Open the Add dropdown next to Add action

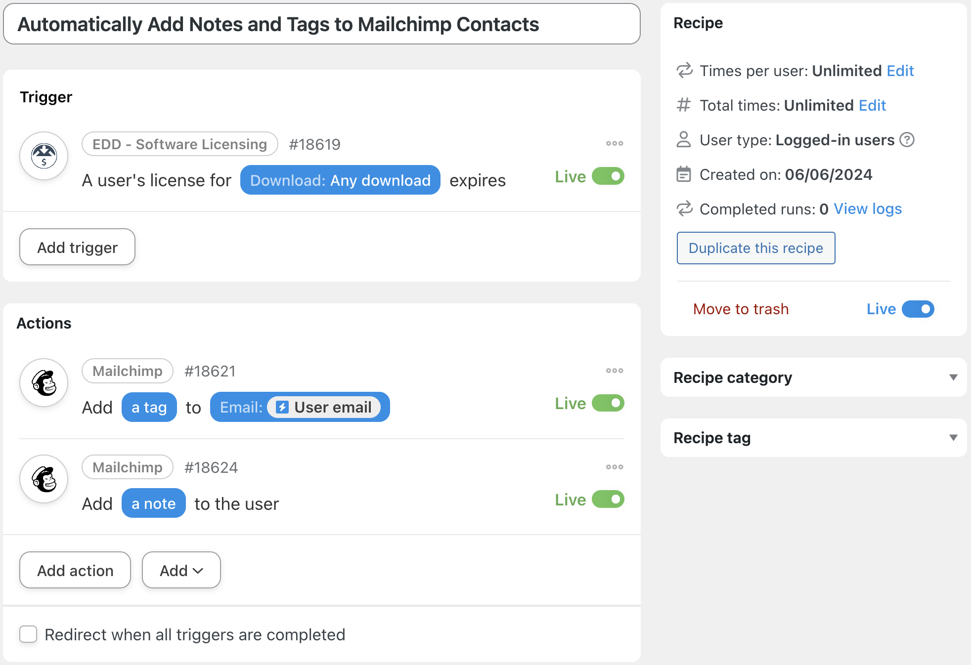(181, 570)
